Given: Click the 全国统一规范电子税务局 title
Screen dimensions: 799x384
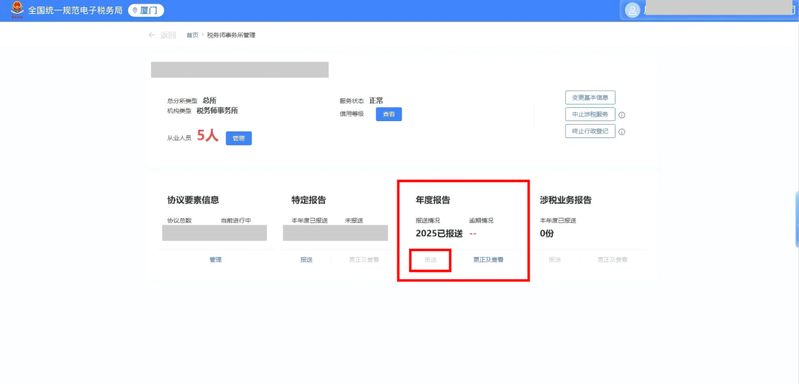Looking at the screenshot, I should tap(75, 10).
